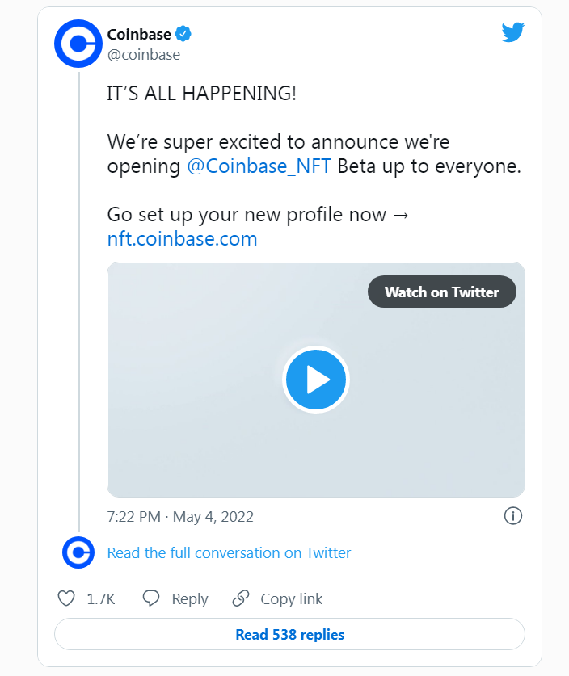Open the @Coinbase_NFT mention link
The image size is (569, 676).
[259, 166]
